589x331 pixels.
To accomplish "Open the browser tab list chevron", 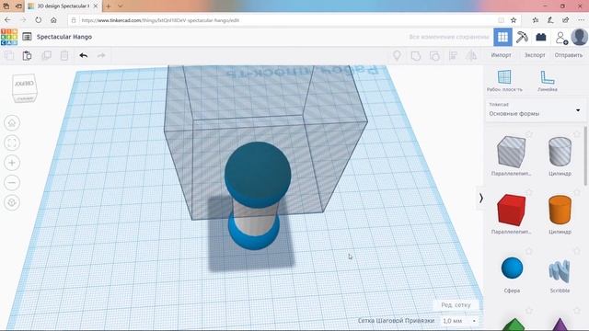I will click(x=121, y=6).
